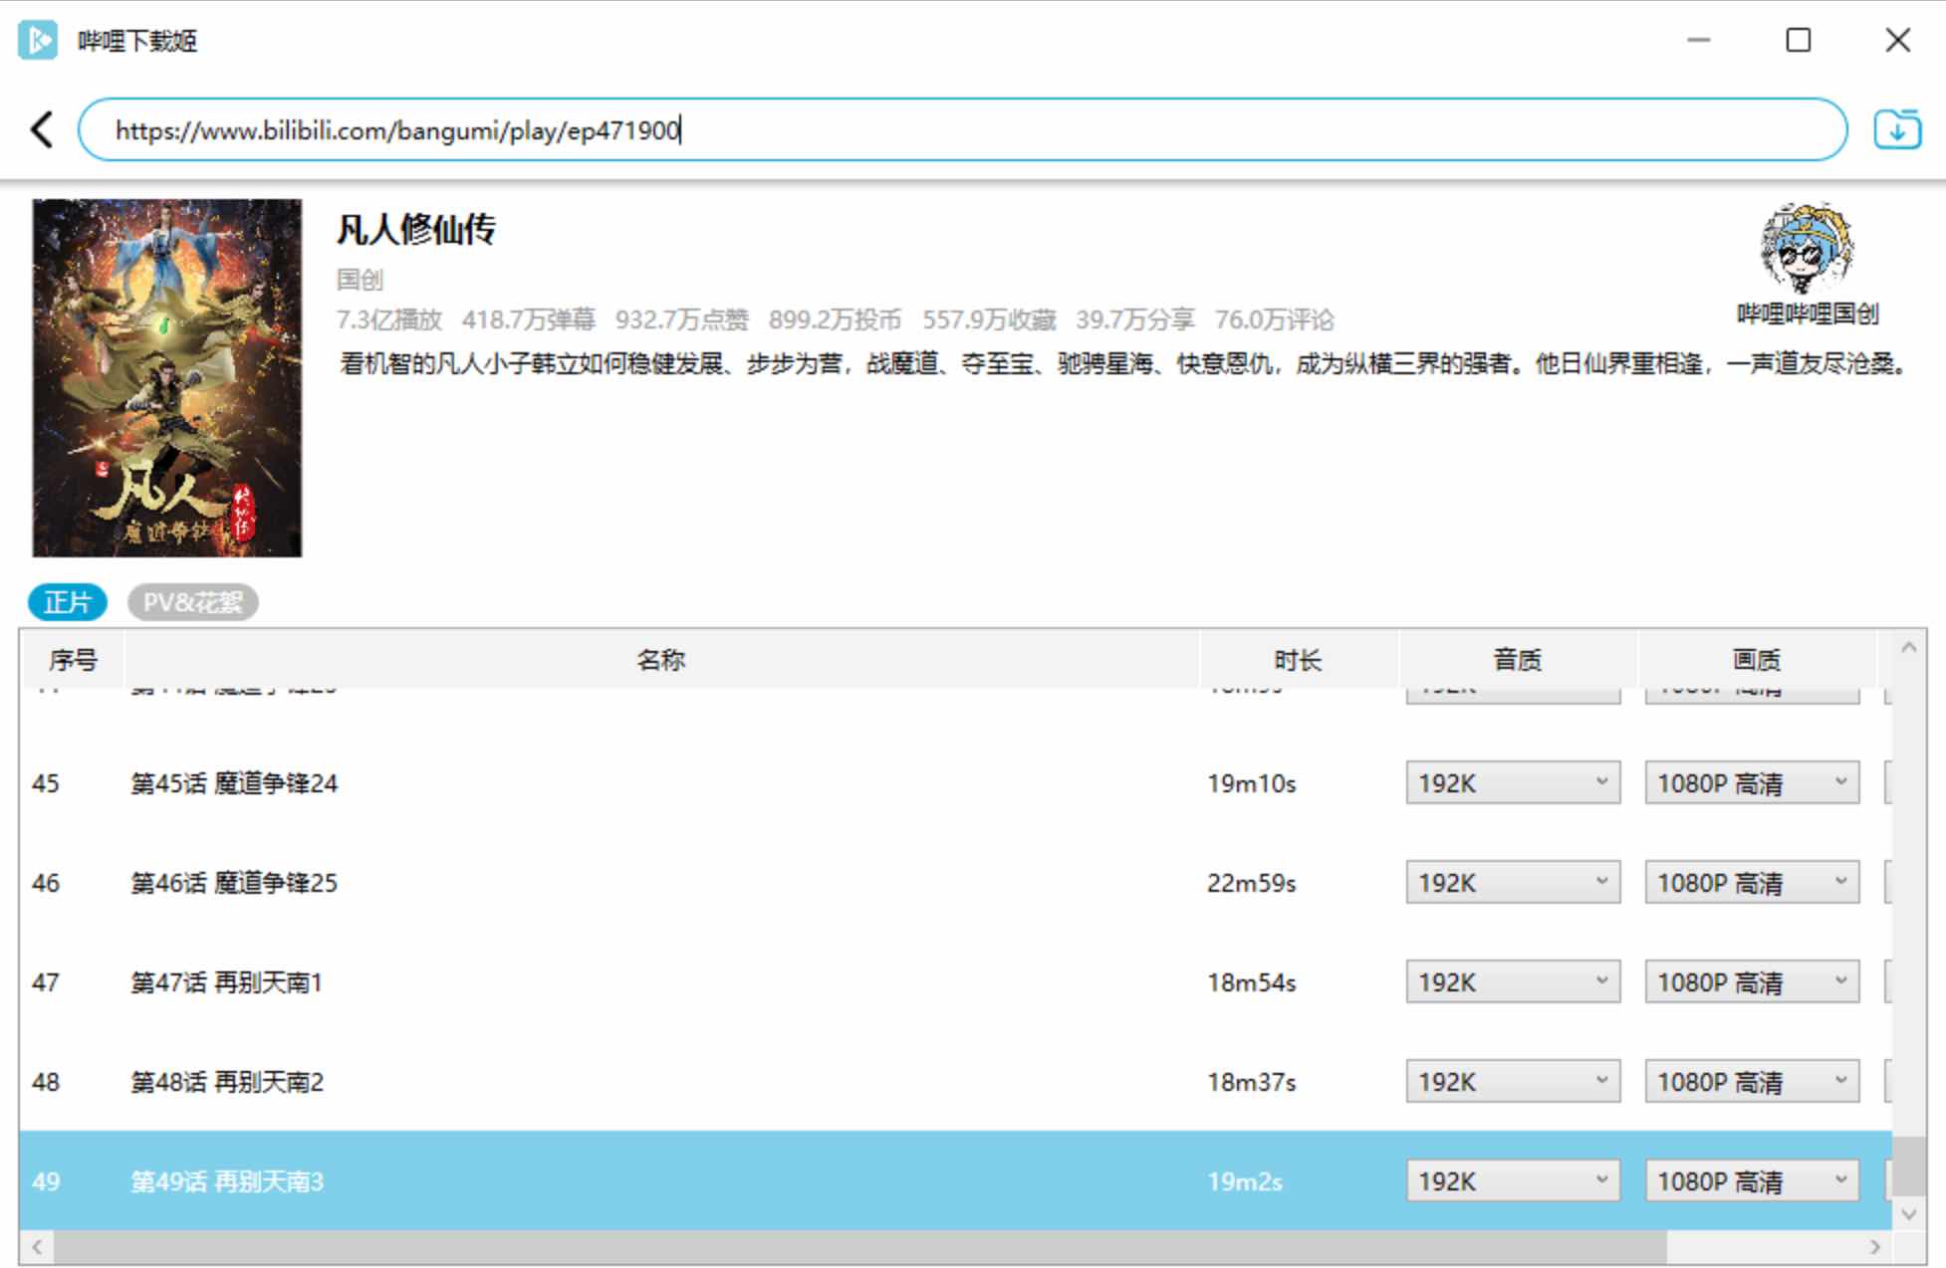Click the duration 19m10s cell

tap(1252, 783)
